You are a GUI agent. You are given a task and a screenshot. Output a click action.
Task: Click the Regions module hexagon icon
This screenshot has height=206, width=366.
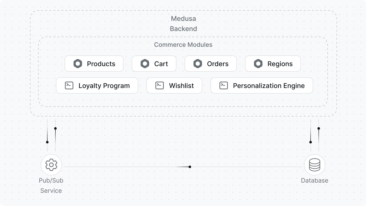coord(258,64)
